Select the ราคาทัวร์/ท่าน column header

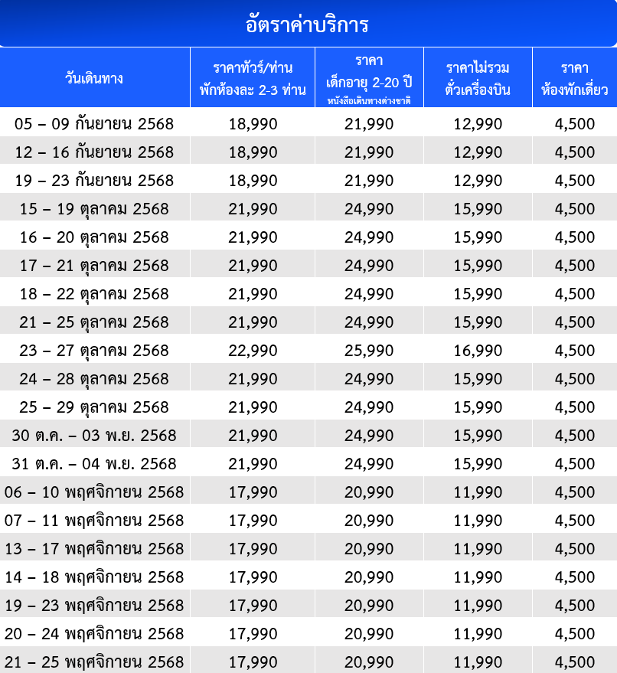point(253,78)
